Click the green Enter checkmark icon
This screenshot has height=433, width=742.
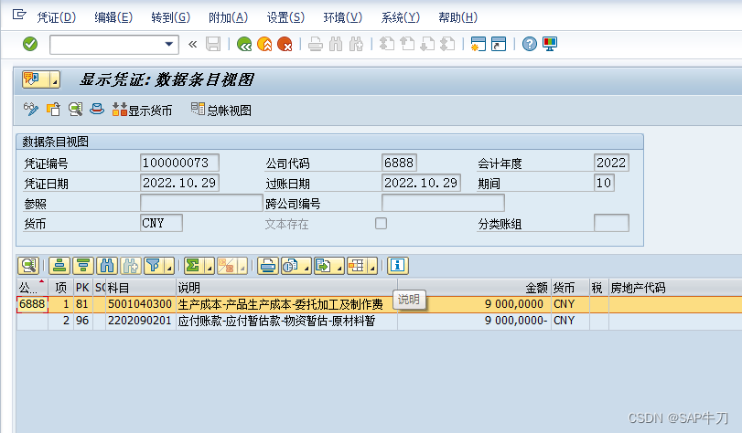(30, 44)
